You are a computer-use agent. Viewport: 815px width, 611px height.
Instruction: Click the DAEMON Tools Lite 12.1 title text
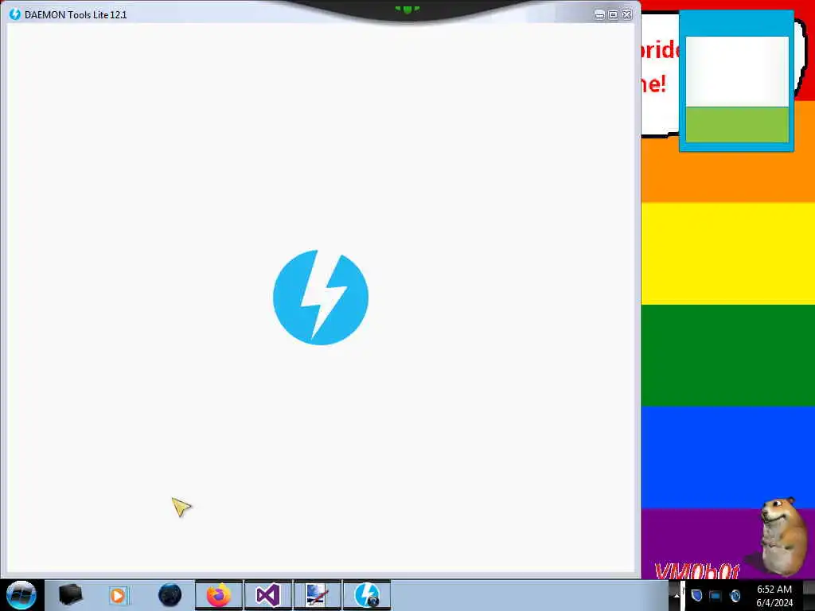(76, 15)
